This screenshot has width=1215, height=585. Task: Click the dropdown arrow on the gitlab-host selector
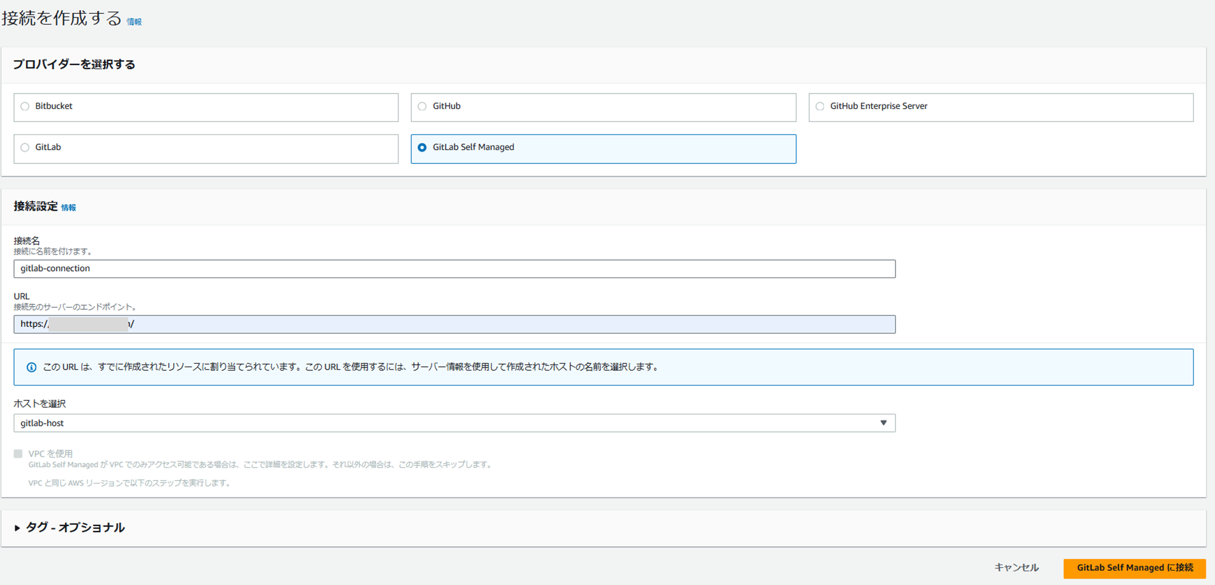tap(884, 423)
